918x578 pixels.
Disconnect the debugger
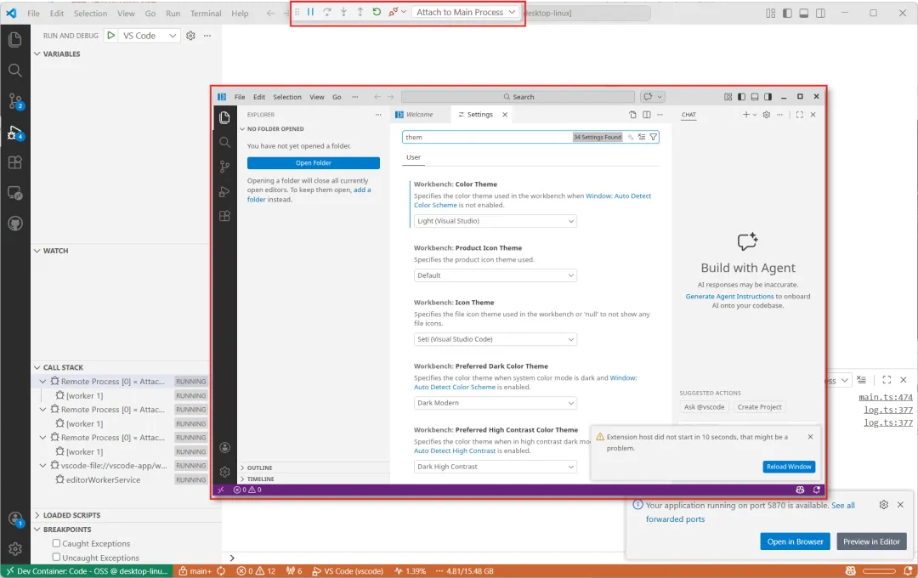394,12
